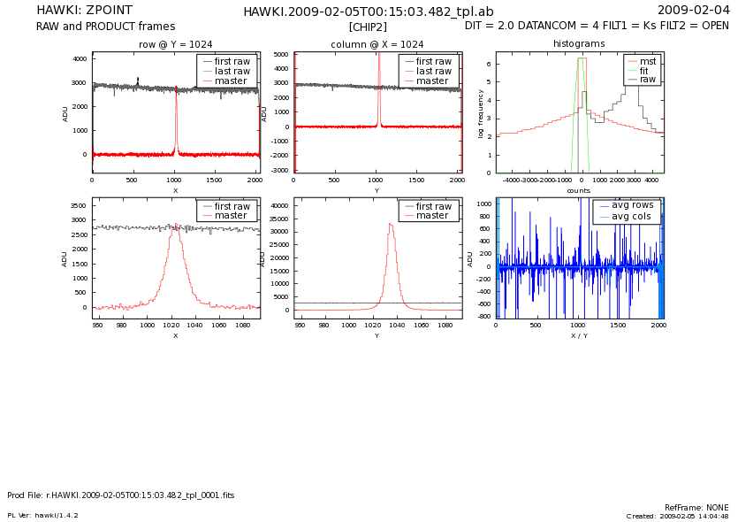Click the 'HAWKI: ZPOINT' heading
Image resolution: width=738 pixels, height=522 pixels.
tap(84, 11)
